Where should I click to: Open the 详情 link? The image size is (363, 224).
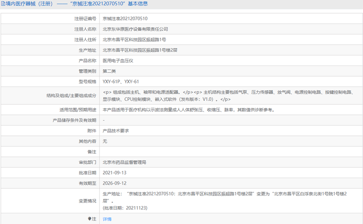pyautogui.click(x=107, y=219)
